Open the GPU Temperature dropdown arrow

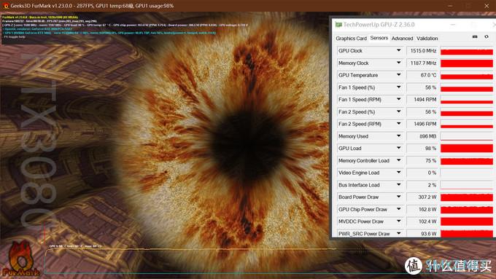(x=398, y=75)
